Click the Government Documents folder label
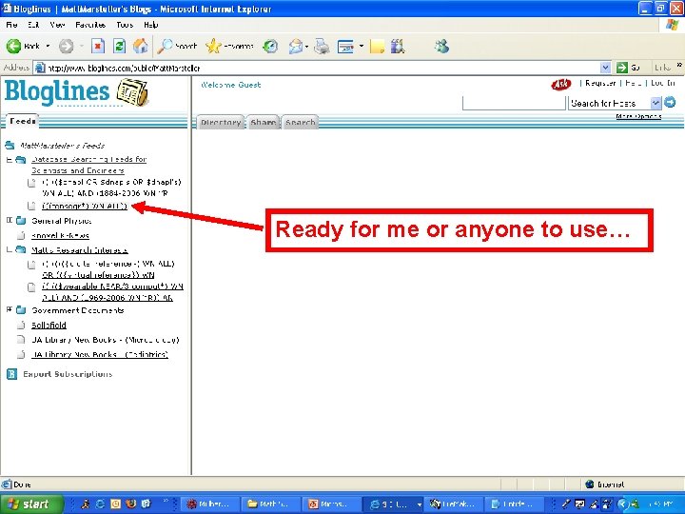The height and width of the screenshot is (514, 685). (x=78, y=310)
